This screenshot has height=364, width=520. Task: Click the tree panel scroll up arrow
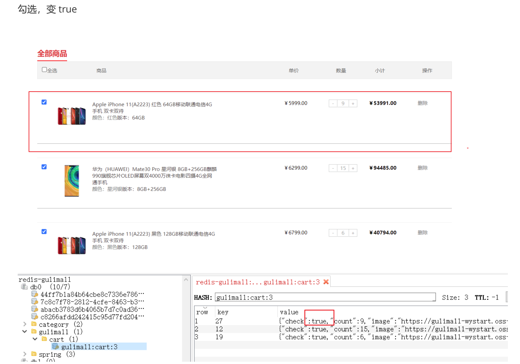click(x=186, y=280)
